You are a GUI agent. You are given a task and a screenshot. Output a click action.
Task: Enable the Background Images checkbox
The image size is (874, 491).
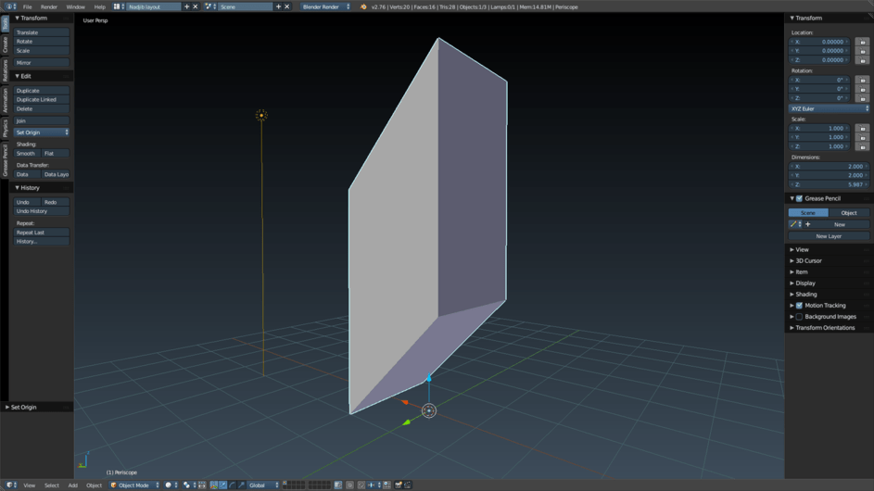click(799, 317)
